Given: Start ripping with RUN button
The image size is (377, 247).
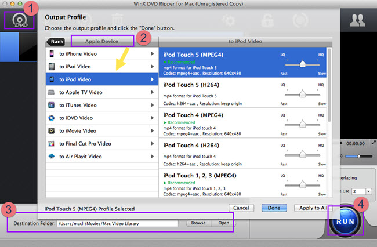Looking at the screenshot, I should [x=345, y=221].
